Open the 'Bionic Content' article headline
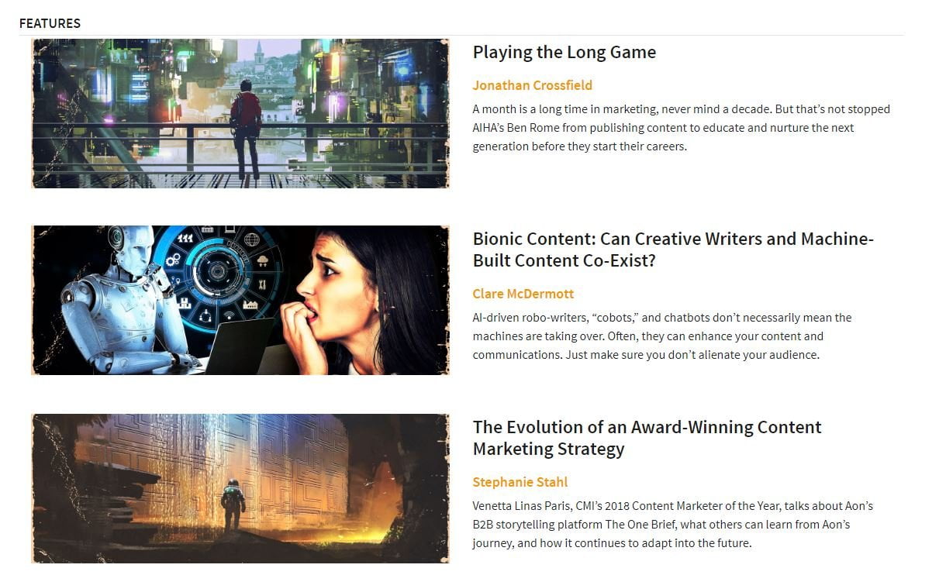946x575 pixels. coord(673,250)
